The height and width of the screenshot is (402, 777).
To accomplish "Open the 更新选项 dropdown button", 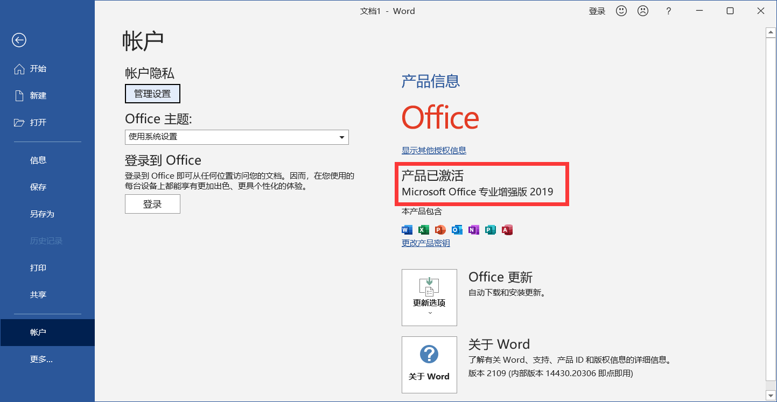I will pos(429,298).
